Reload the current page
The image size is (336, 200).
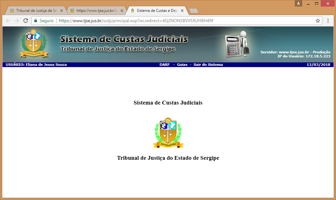(26, 21)
